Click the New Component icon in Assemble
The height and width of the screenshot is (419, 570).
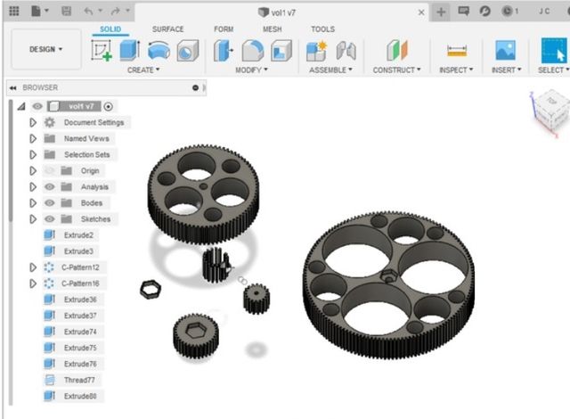[x=316, y=51]
